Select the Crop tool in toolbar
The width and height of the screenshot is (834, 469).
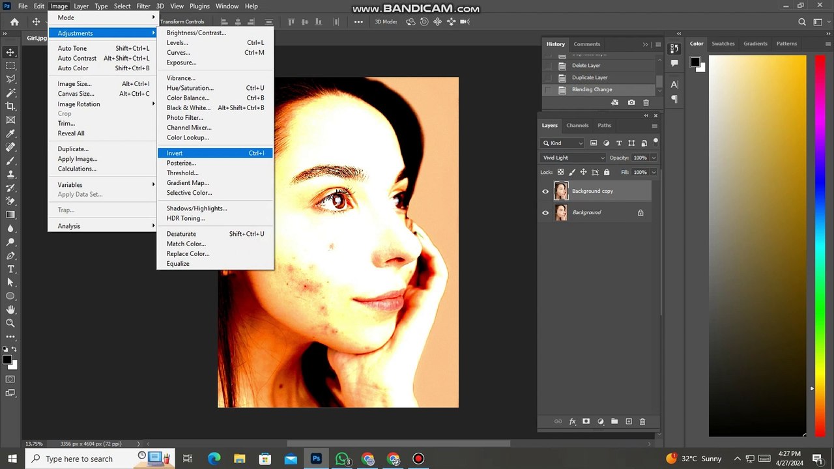[x=10, y=106]
